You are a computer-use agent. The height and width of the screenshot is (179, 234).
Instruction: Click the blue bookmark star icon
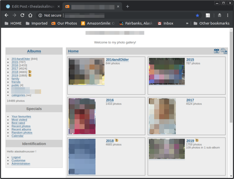click(197, 15)
